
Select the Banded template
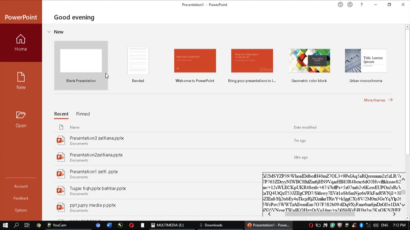tap(138, 65)
